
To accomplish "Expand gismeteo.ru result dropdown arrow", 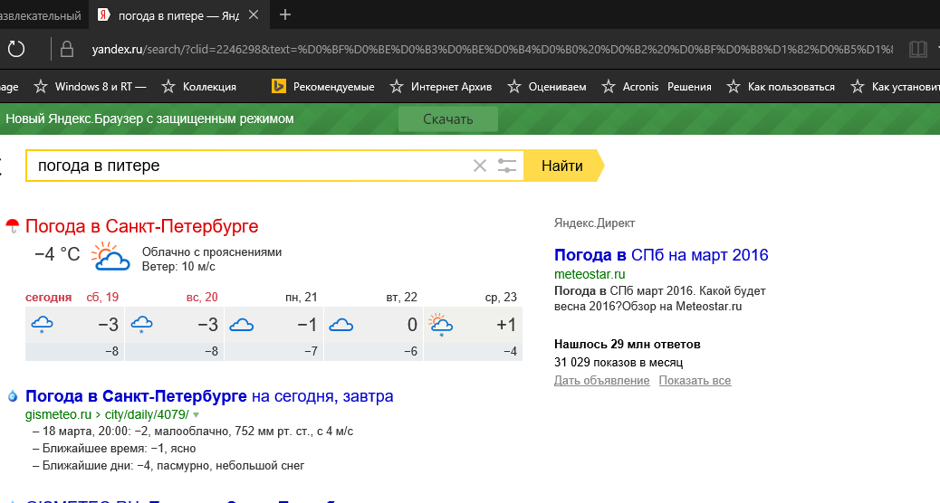I will (196, 415).
